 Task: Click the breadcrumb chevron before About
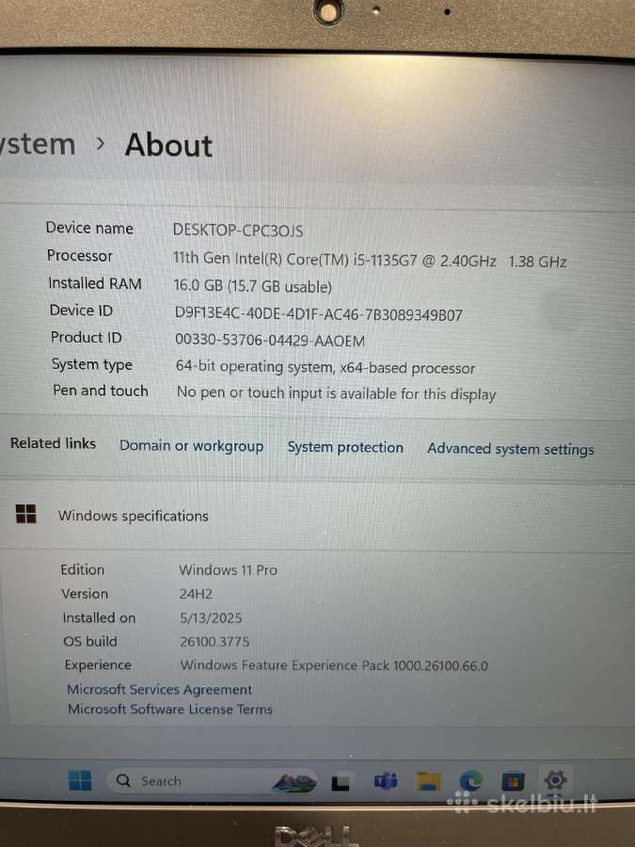(x=101, y=144)
